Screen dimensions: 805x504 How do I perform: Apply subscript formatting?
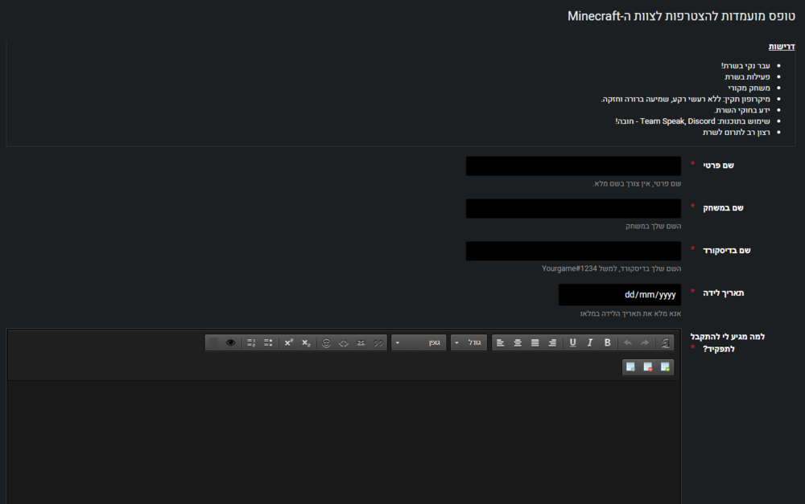click(x=306, y=342)
